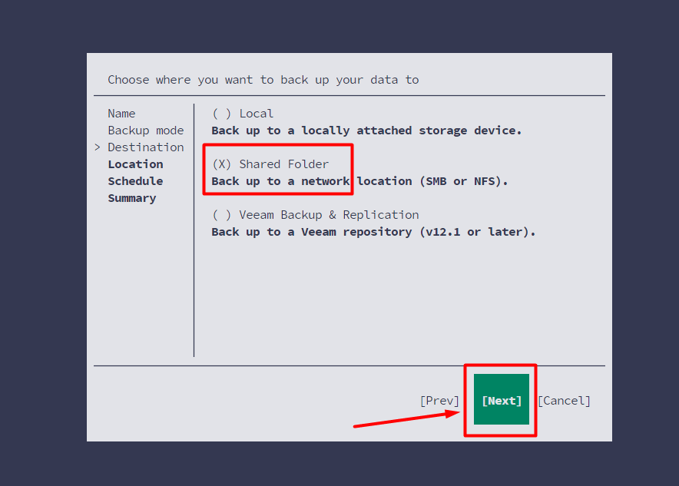
Task: Open the Name step in the sidebar
Action: (x=121, y=114)
